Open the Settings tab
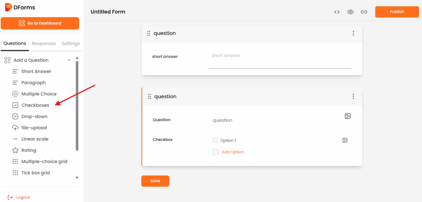 point(70,43)
